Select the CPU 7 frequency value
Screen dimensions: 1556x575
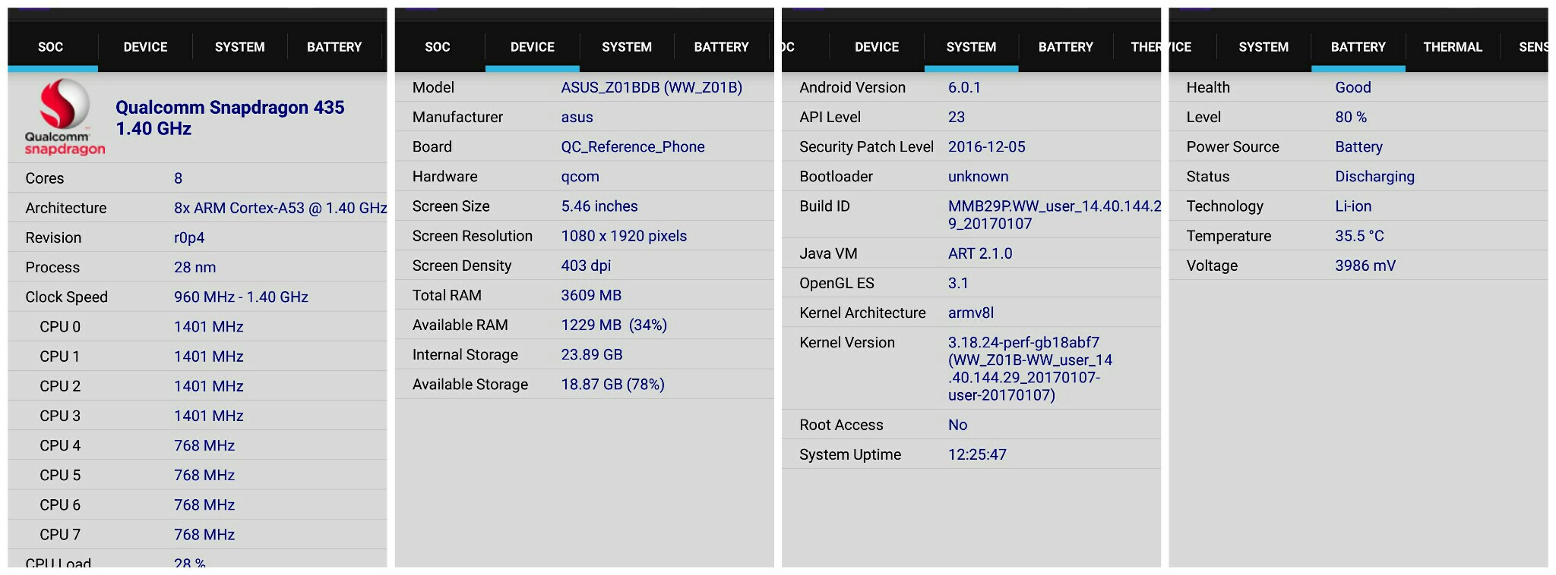pos(204,534)
